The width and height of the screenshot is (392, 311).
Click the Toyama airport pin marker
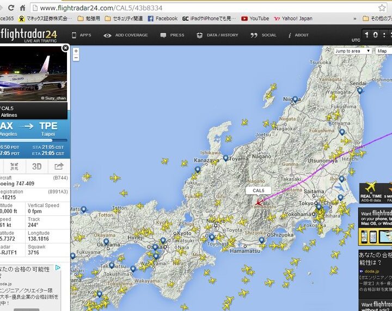(225, 158)
